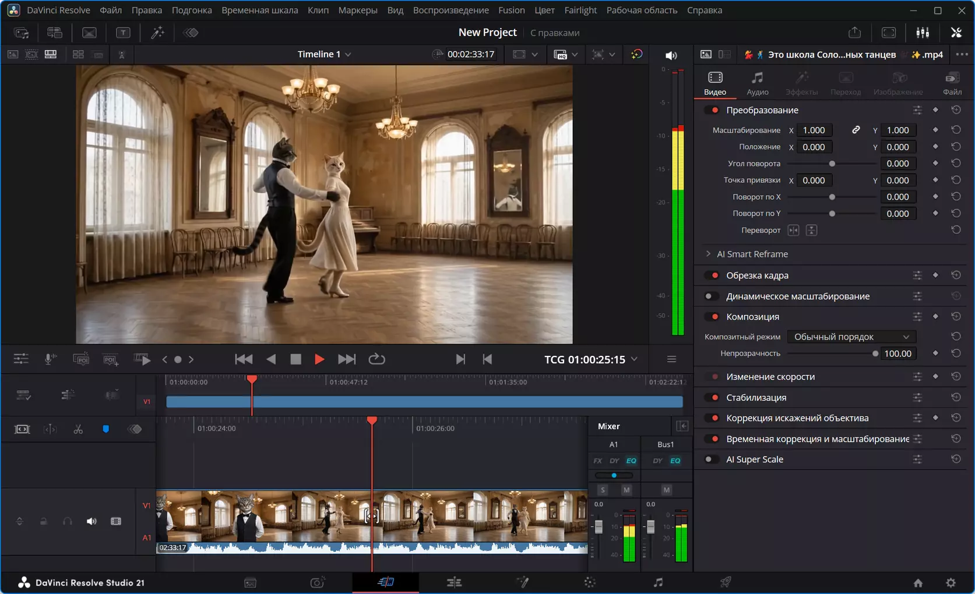Select the razor scissors cut tool
This screenshot has width=975, height=594.
pos(78,429)
